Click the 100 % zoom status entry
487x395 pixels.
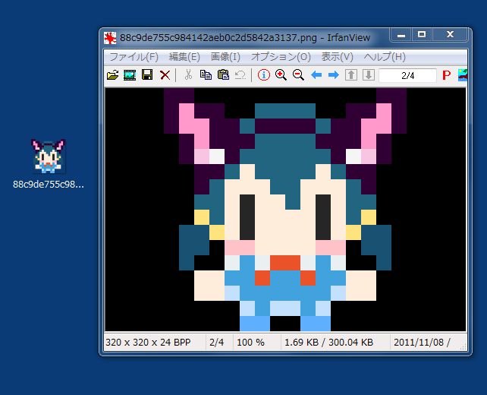pos(250,343)
